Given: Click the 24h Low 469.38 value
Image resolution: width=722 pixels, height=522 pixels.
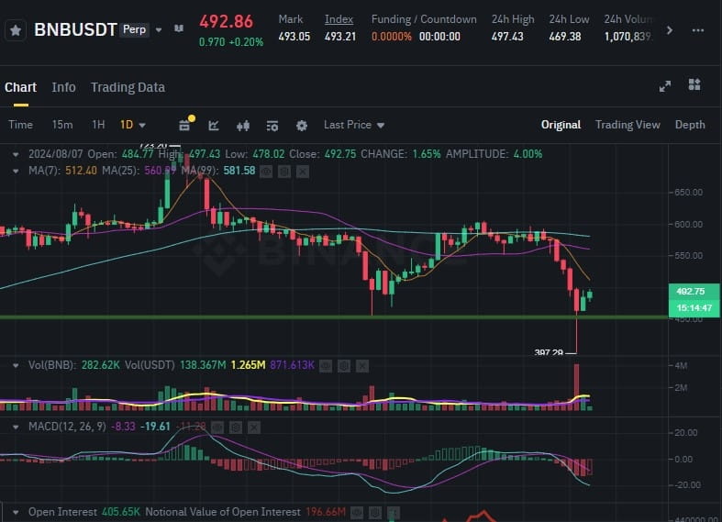Looking at the screenshot, I should [565, 37].
